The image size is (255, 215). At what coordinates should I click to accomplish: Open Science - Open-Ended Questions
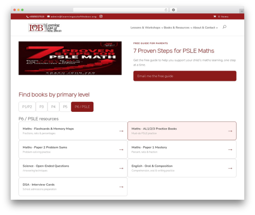click(73, 168)
